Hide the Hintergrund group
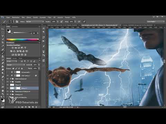Screen dimensions: 166x124 pyautogui.click(x=8, y=94)
